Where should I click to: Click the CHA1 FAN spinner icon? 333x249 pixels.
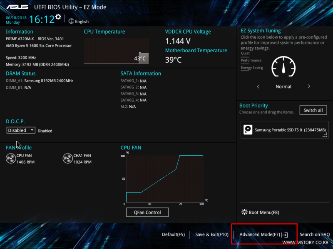68,159
